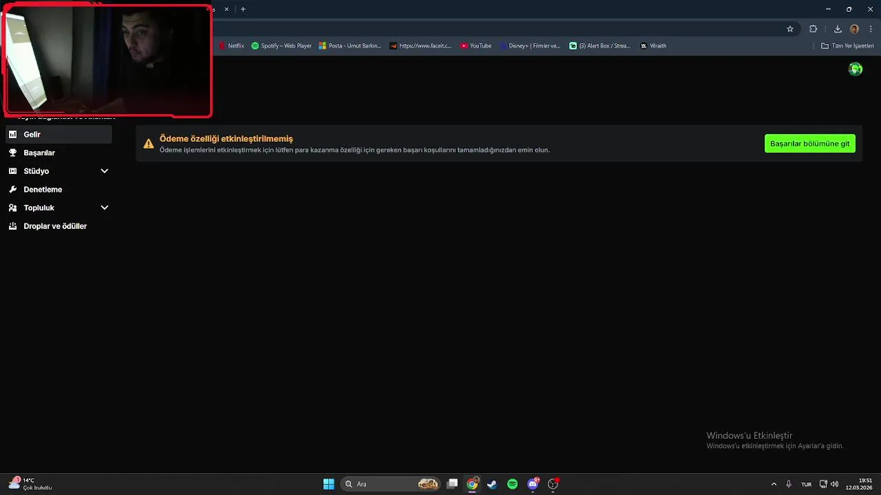Open Chrome downloads icon
881x495 pixels.
point(838,29)
